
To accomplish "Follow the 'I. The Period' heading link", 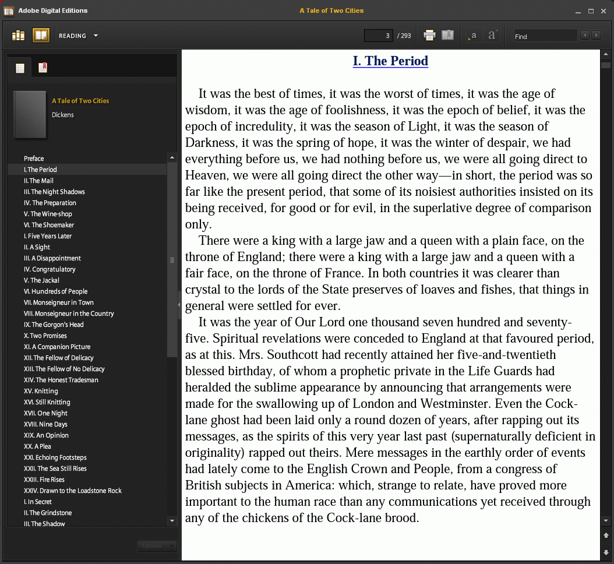I will pyautogui.click(x=390, y=61).
